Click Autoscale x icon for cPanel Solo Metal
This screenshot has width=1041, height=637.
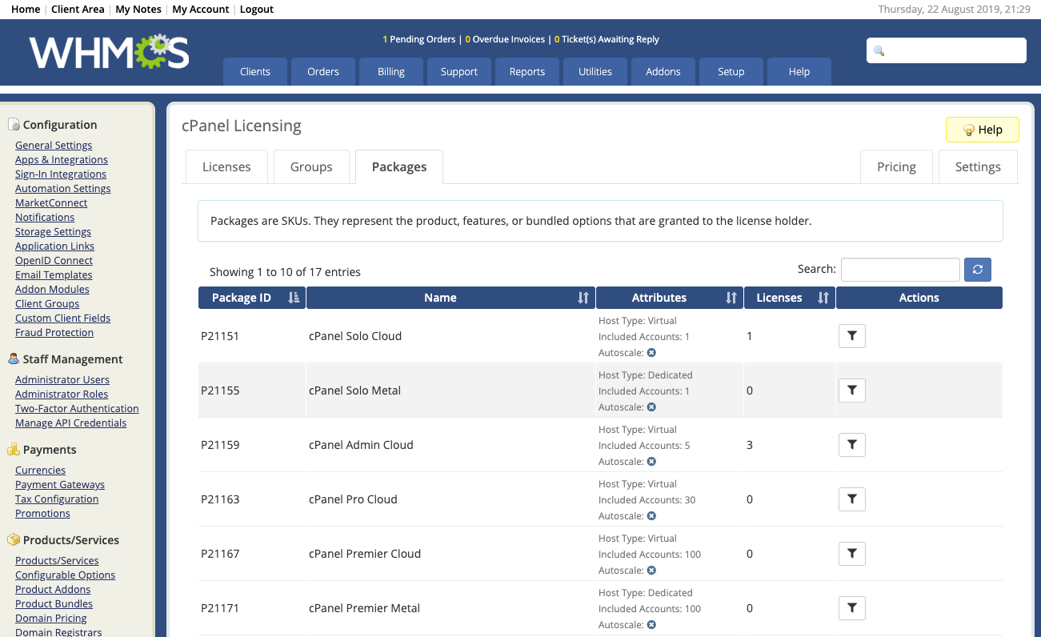(x=651, y=407)
